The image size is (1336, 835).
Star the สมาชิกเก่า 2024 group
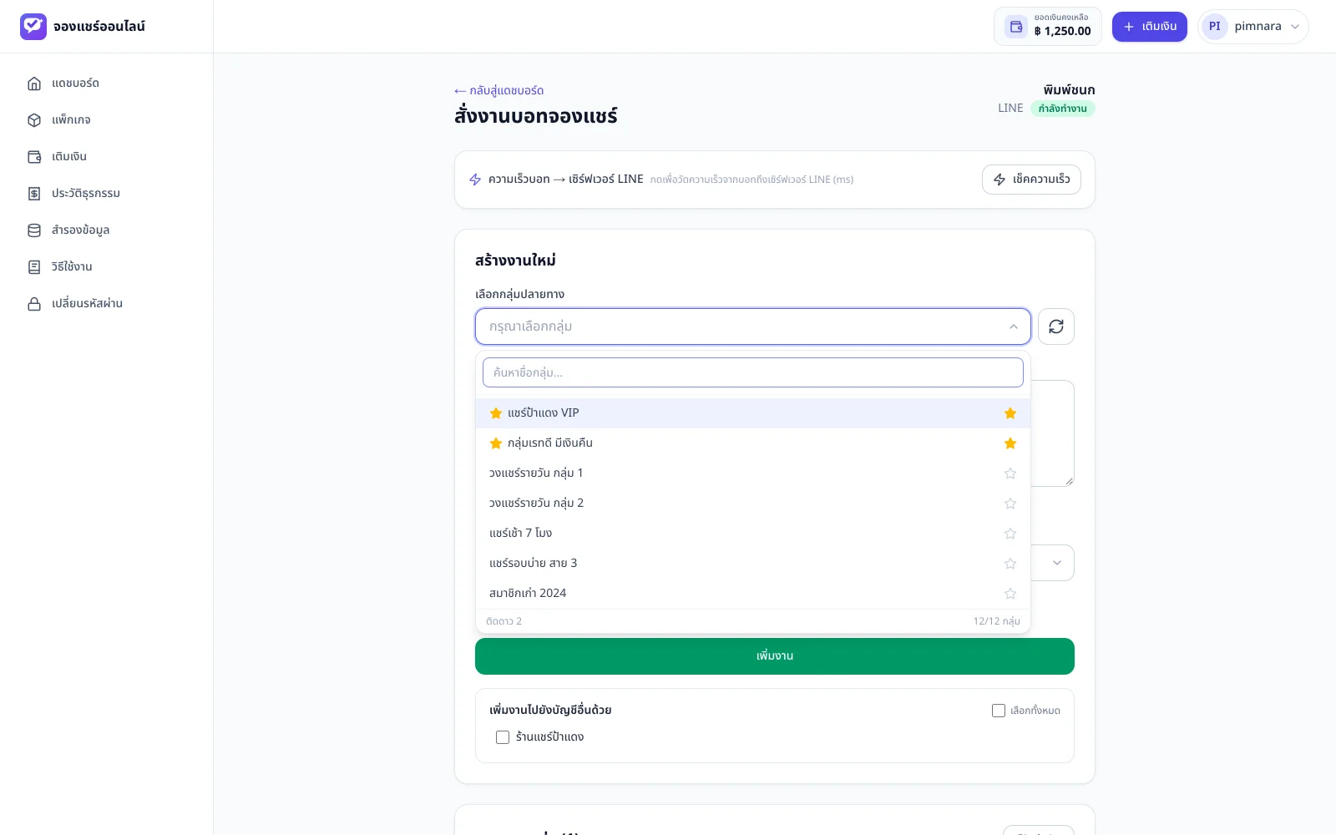pos(1010,594)
